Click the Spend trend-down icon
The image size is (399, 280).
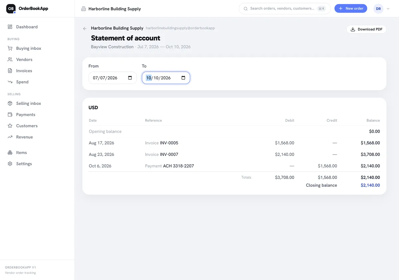10,82
